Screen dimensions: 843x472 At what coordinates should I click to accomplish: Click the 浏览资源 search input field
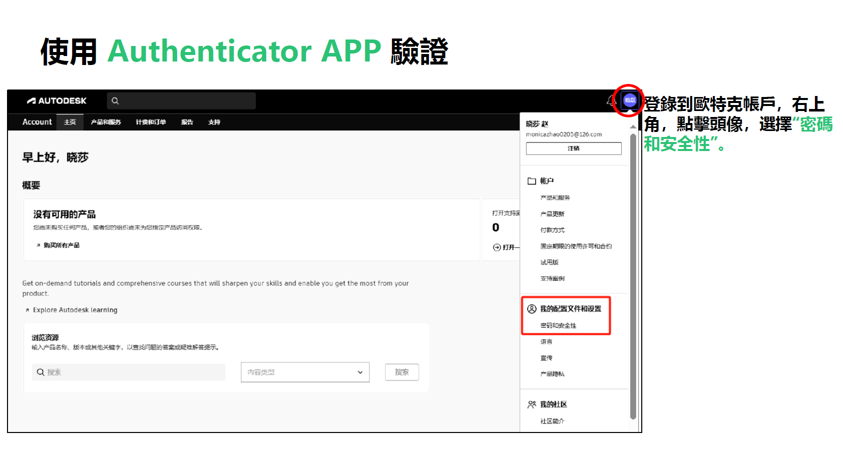pyautogui.click(x=129, y=372)
